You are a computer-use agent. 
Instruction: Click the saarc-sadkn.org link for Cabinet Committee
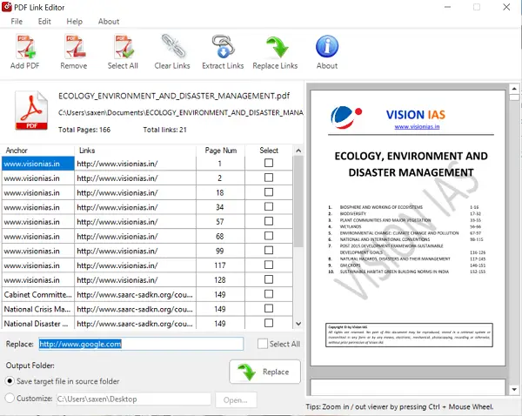click(135, 294)
